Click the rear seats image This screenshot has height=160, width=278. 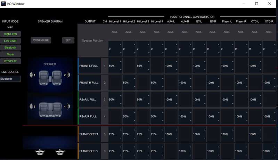coord(50,107)
